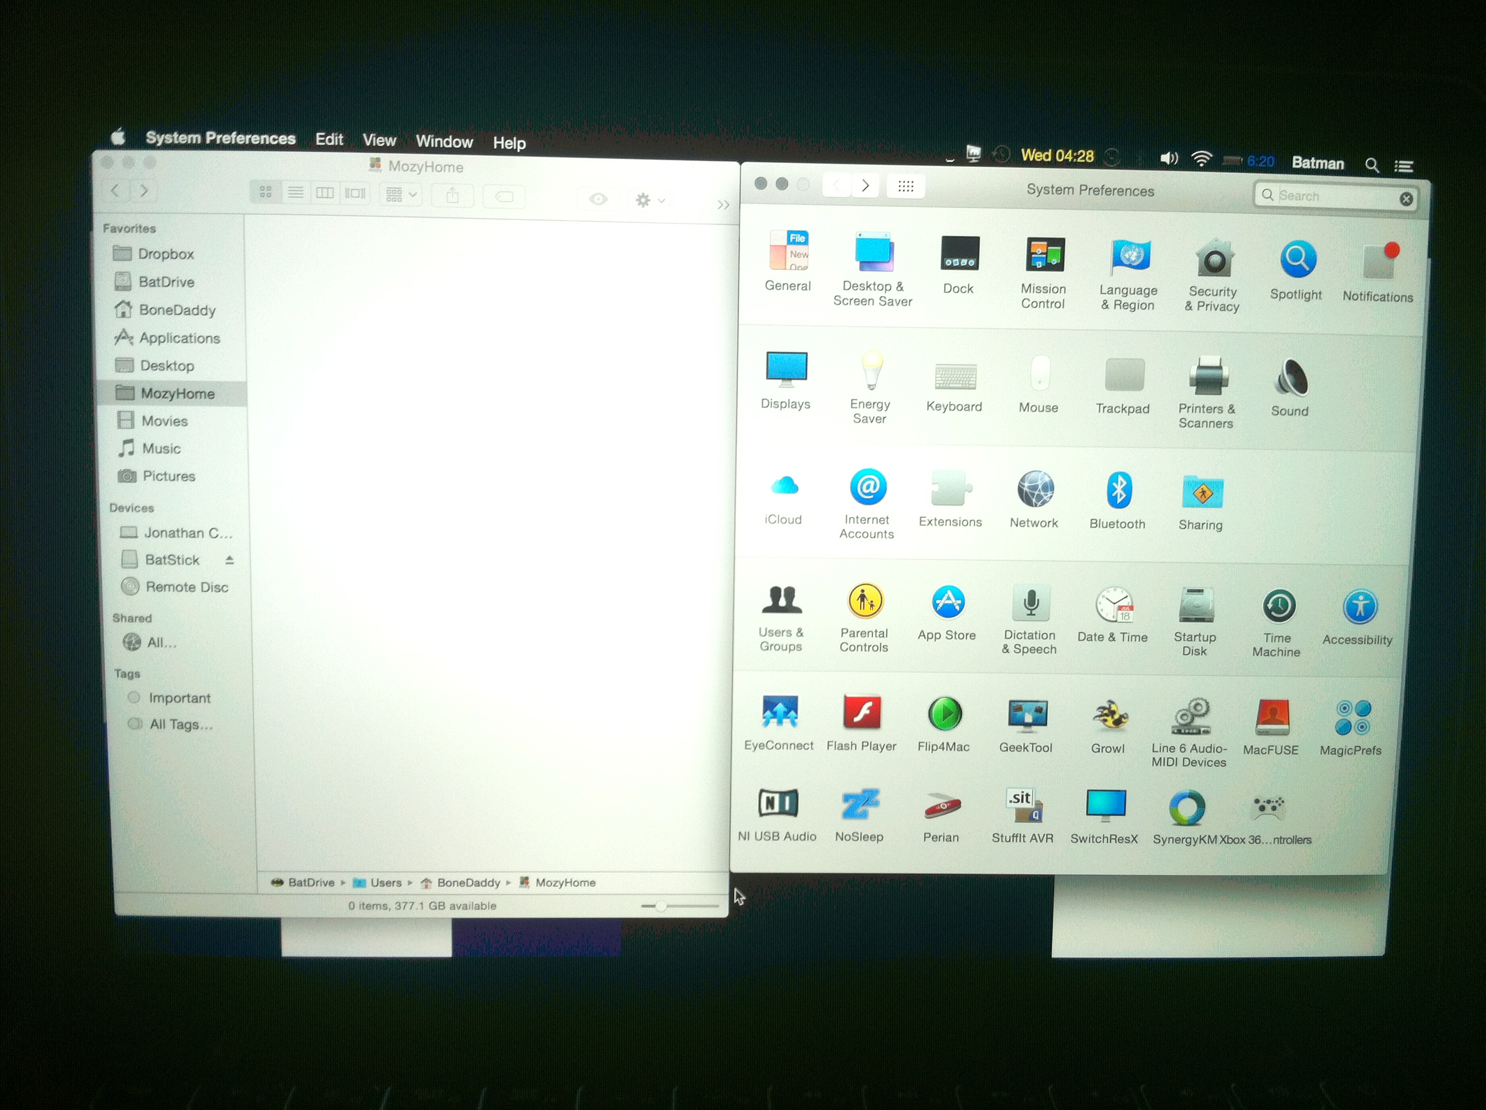Switch Finder to column view

coord(325,194)
